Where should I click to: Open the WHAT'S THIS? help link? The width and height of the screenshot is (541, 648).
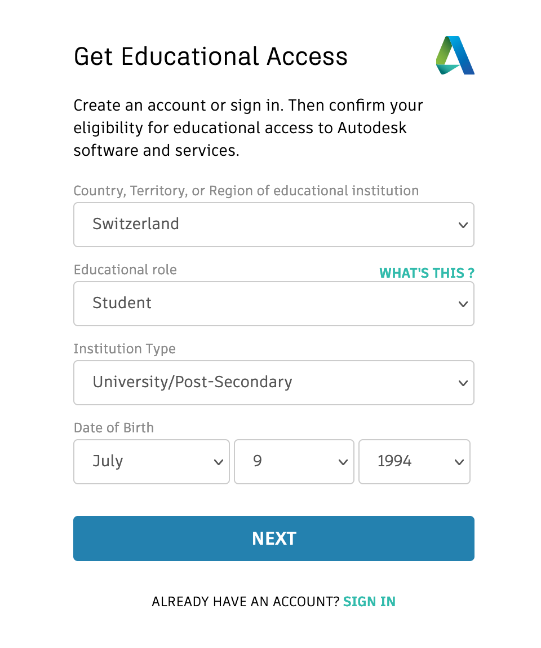point(427,273)
